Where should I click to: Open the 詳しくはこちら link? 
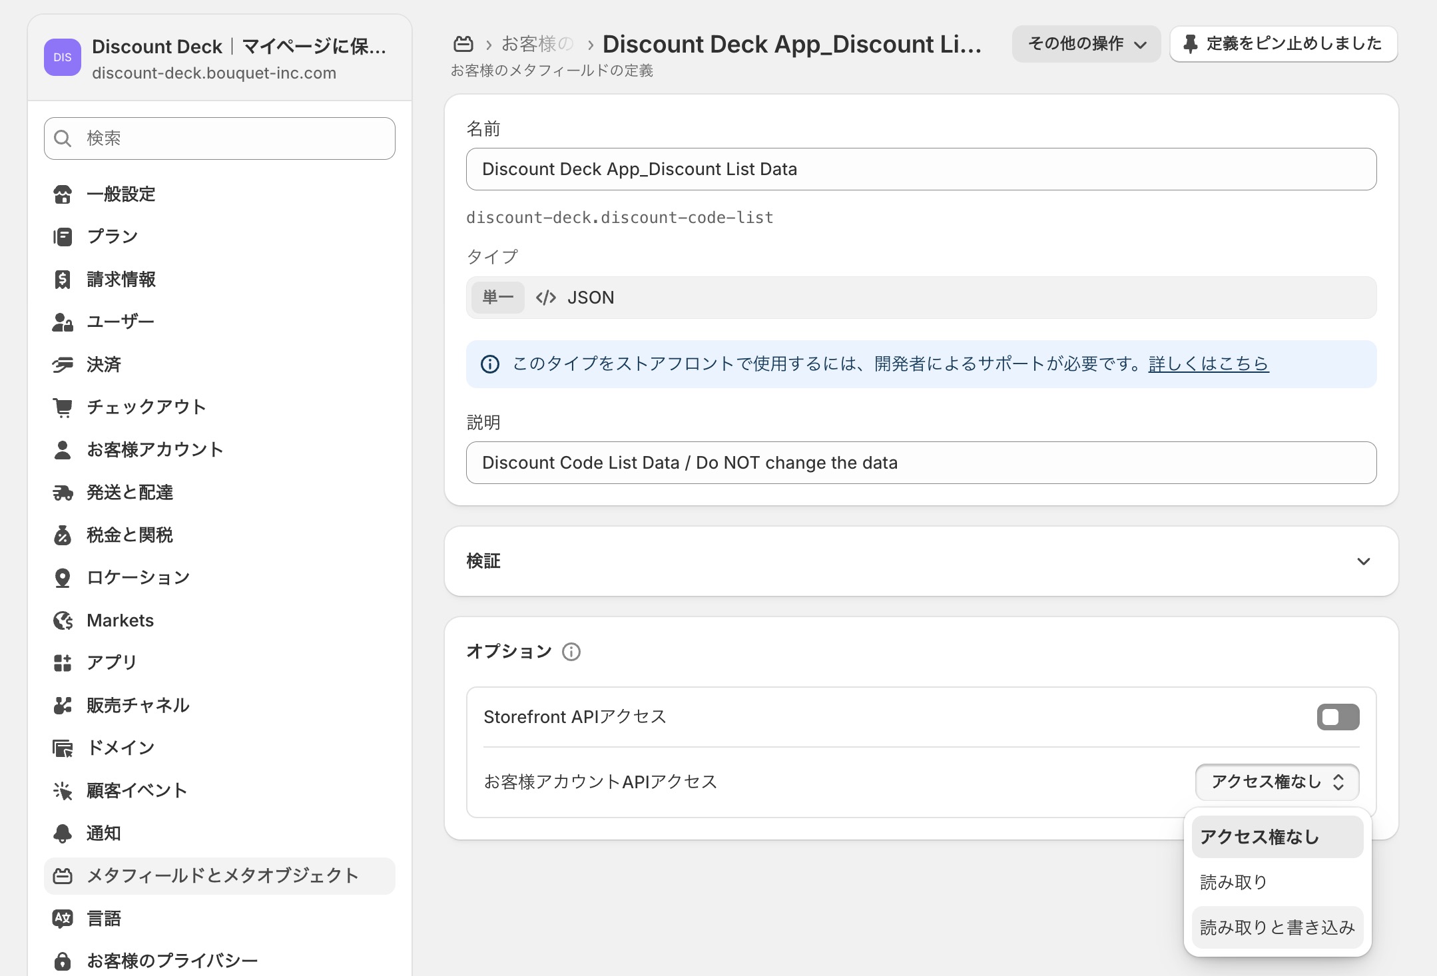pos(1208,364)
